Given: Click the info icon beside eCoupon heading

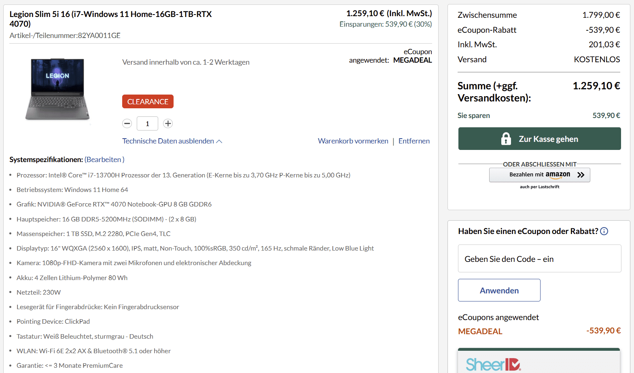Looking at the screenshot, I should (x=604, y=231).
